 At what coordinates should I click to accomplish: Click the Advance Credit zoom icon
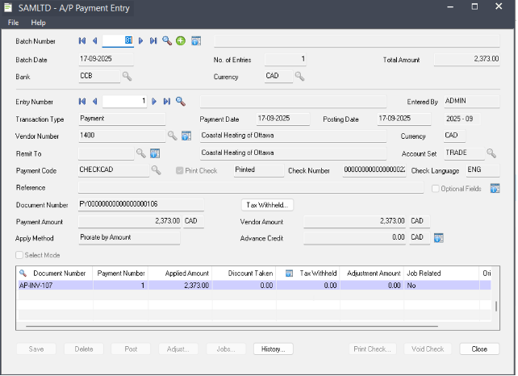coord(439,238)
